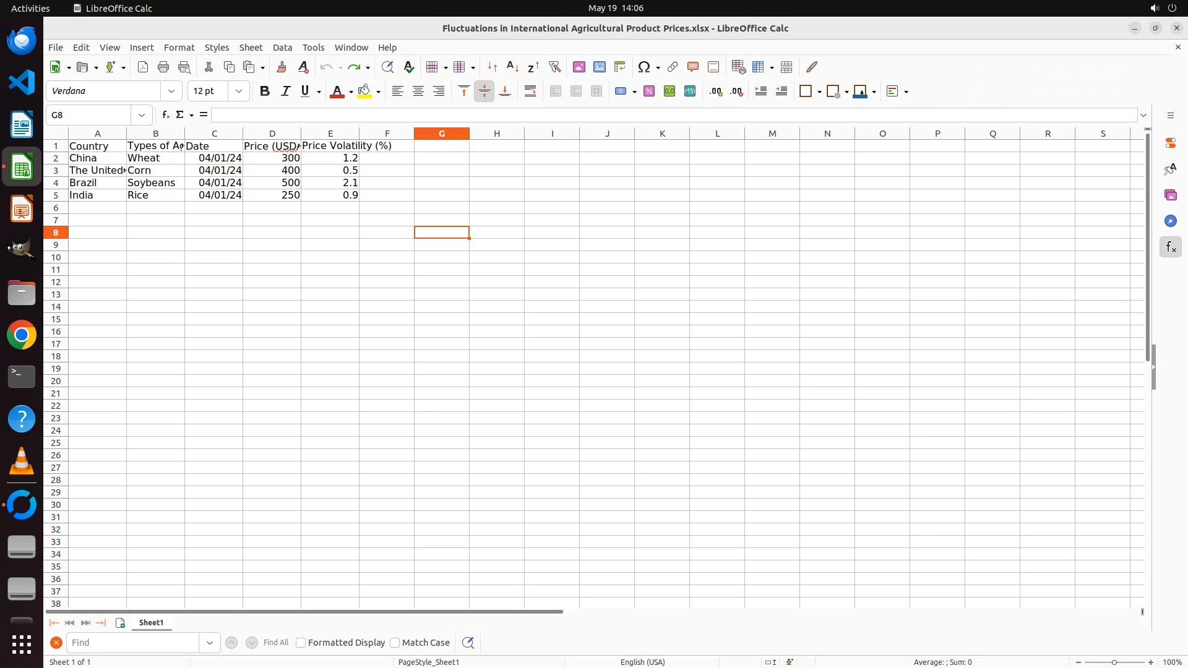This screenshot has height=668, width=1188.
Task: Open the sidebar Functions panel icon
Action: (1170, 247)
